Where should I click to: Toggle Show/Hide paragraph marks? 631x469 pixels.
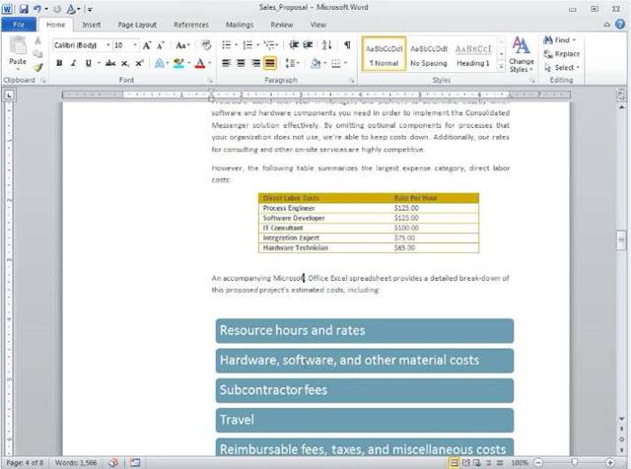(347, 45)
